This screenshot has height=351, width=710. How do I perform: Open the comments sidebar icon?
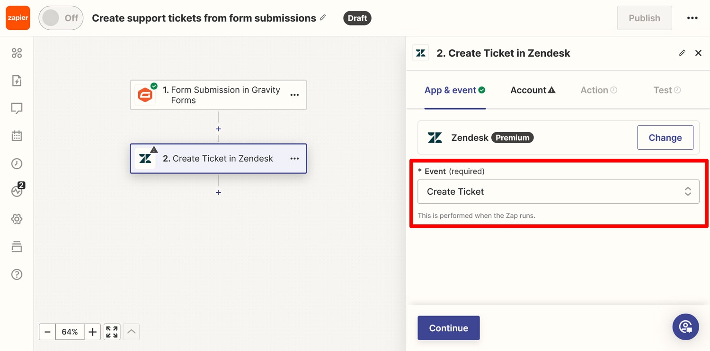coord(17,109)
